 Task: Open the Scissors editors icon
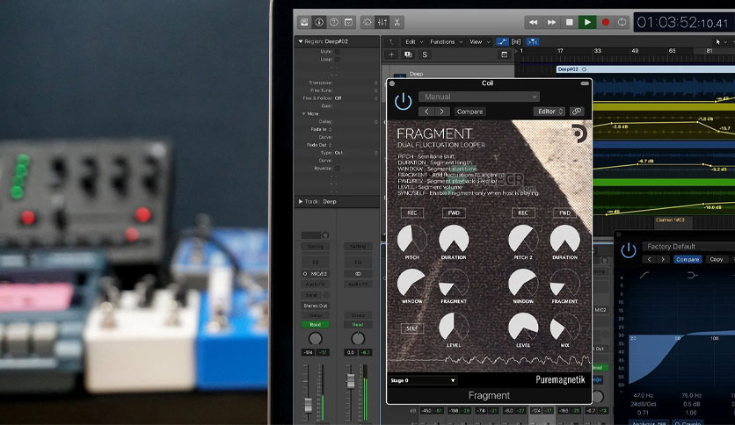coord(397,22)
